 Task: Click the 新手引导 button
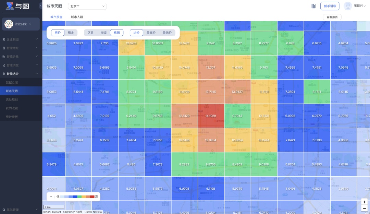[x=330, y=6]
